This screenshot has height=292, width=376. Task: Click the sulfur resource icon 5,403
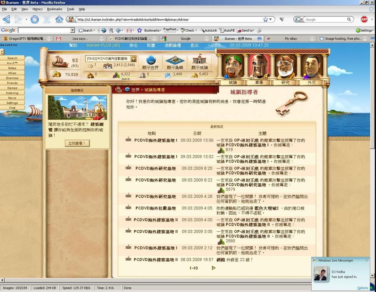click(194, 75)
